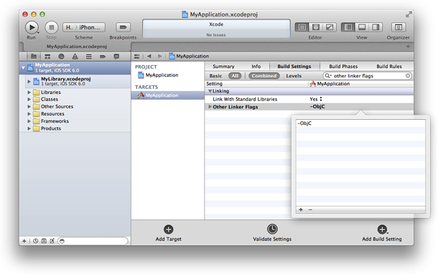Show the Project navigator
The height and width of the screenshot is (274, 438).
34,57
